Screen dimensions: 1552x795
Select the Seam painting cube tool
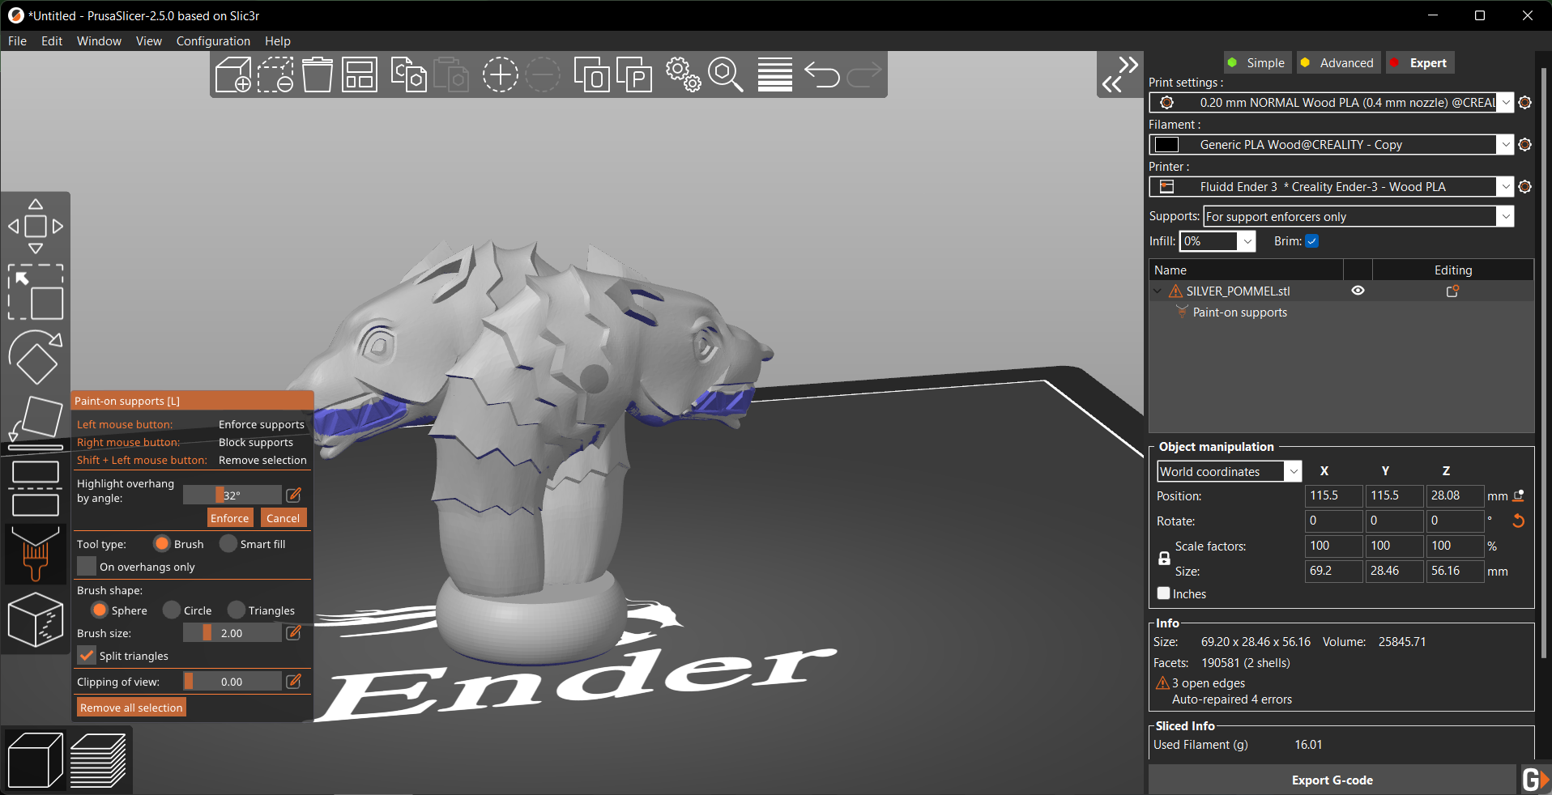click(36, 619)
